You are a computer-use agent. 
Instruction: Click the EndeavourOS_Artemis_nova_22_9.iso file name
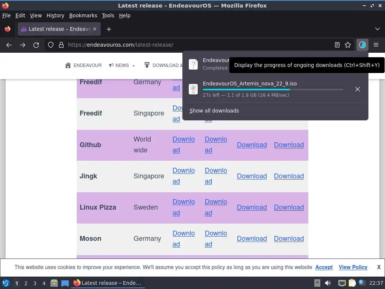click(x=250, y=84)
